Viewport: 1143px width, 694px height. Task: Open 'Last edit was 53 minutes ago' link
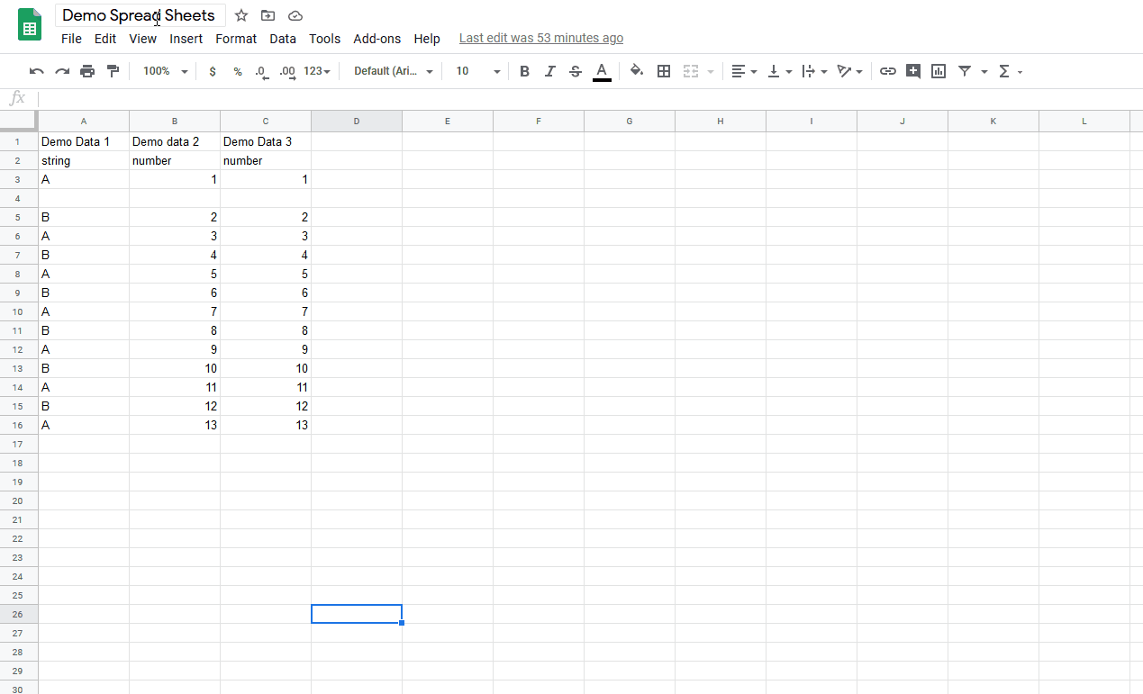click(x=541, y=38)
